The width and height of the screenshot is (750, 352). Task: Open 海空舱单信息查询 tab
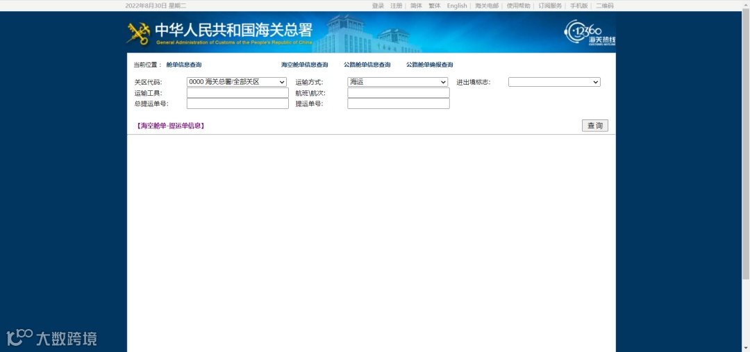click(304, 65)
